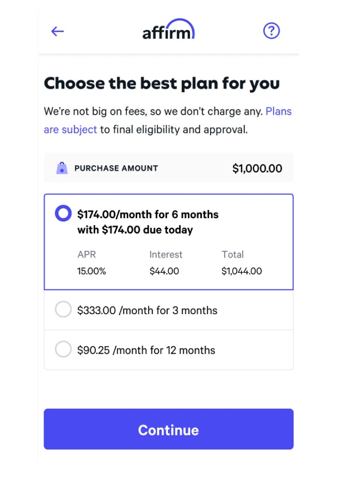Image resolution: width=339 pixels, height=480 pixels.
Task: Click the Affirm logo
Action: [x=169, y=30]
